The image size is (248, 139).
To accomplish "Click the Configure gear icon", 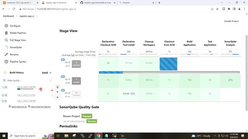I will coord(6,26).
